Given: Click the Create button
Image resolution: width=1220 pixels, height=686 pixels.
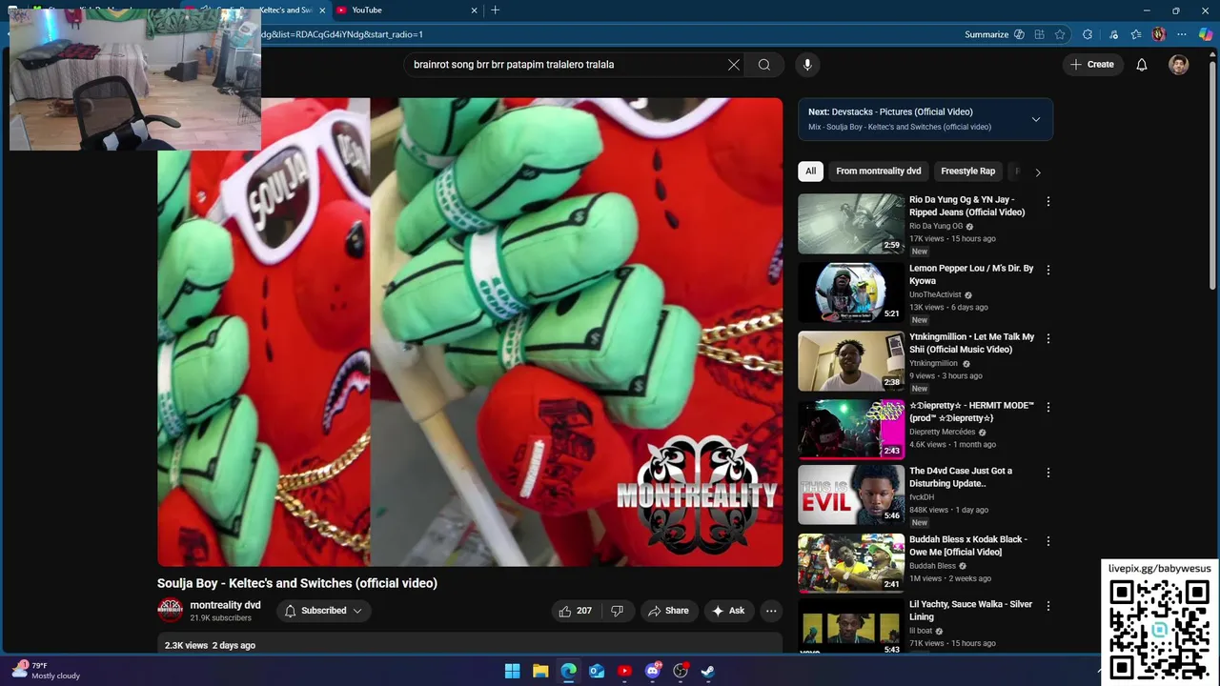Looking at the screenshot, I should click(1092, 65).
